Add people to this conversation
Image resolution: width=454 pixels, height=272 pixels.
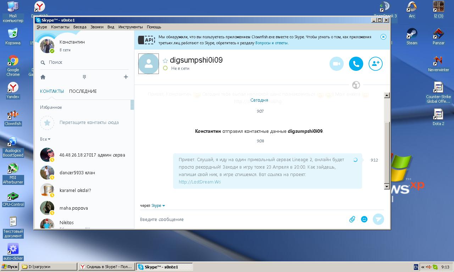(376, 64)
